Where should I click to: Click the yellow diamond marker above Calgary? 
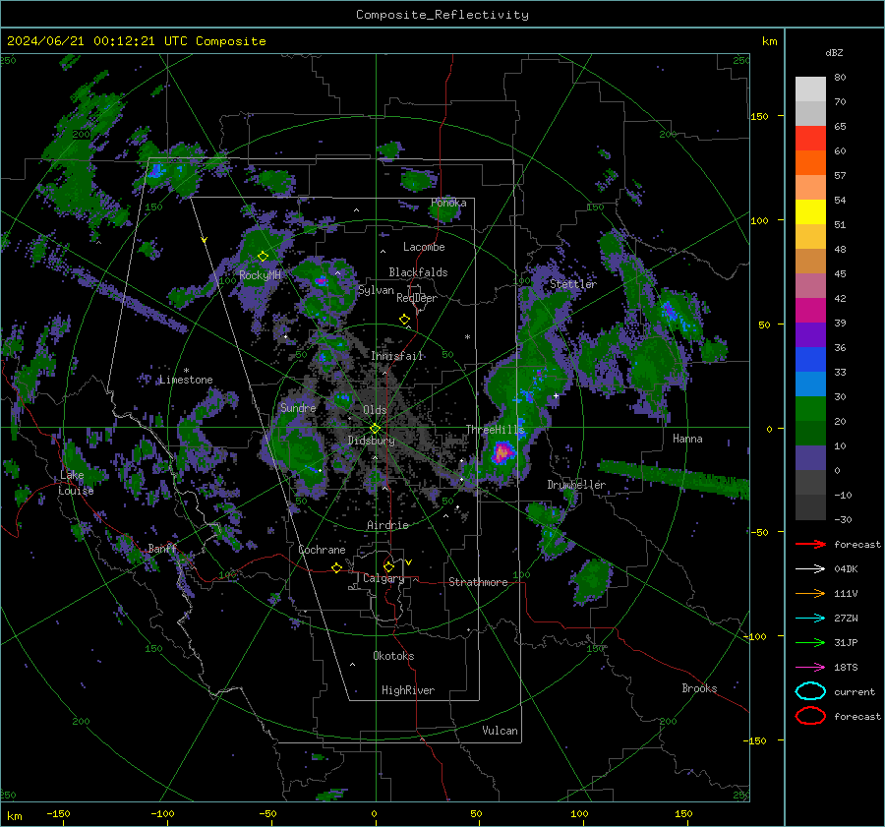point(388,566)
